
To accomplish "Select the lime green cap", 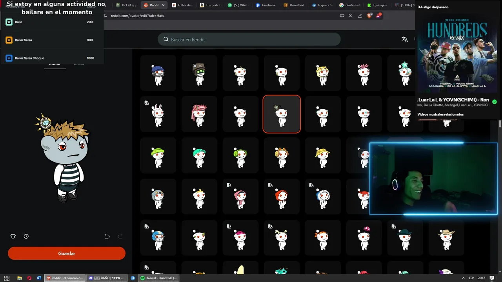I will click(158, 155).
